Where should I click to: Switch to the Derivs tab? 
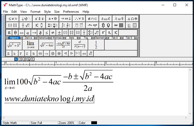pos(28,38)
